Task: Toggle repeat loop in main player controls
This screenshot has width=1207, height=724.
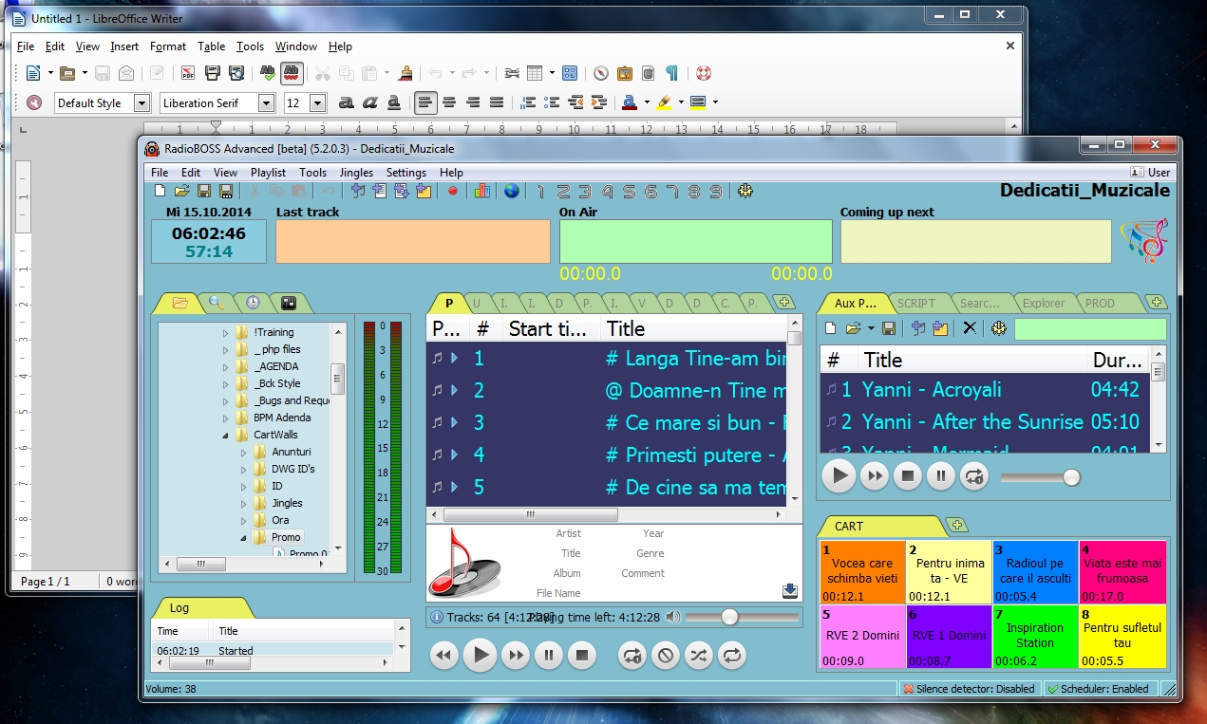Action: [x=731, y=655]
